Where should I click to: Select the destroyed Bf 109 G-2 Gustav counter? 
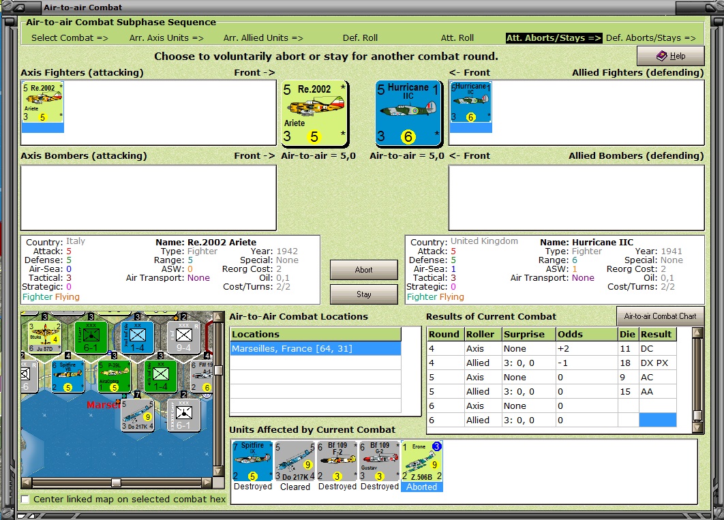coord(380,461)
